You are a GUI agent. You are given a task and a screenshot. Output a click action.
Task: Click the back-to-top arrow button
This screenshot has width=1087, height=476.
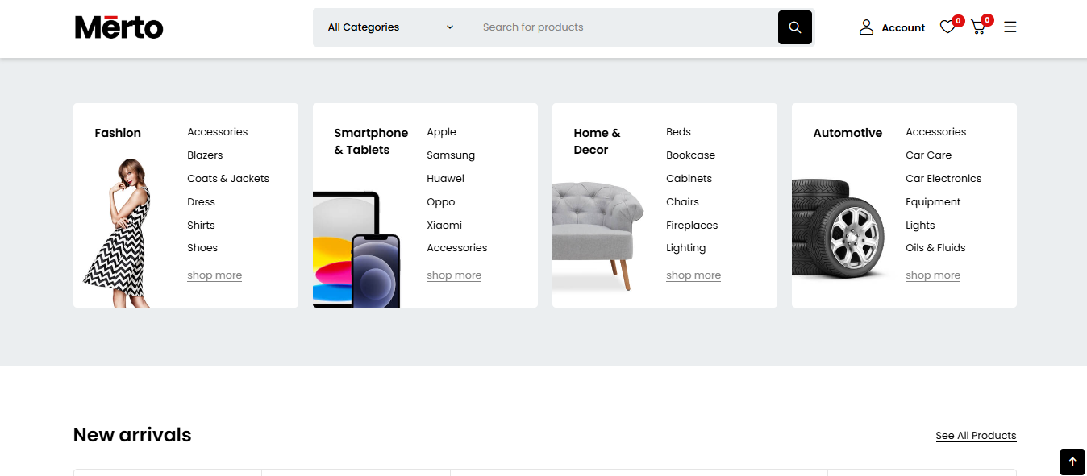pyautogui.click(x=1072, y=462)
